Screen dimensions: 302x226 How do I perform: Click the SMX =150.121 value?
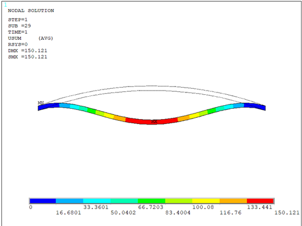27,57
